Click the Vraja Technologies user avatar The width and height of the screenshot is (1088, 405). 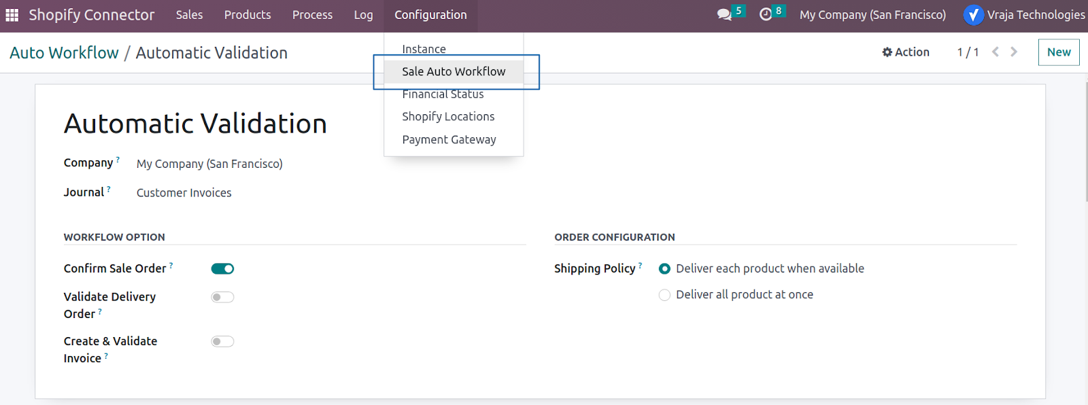click(974, 15)
